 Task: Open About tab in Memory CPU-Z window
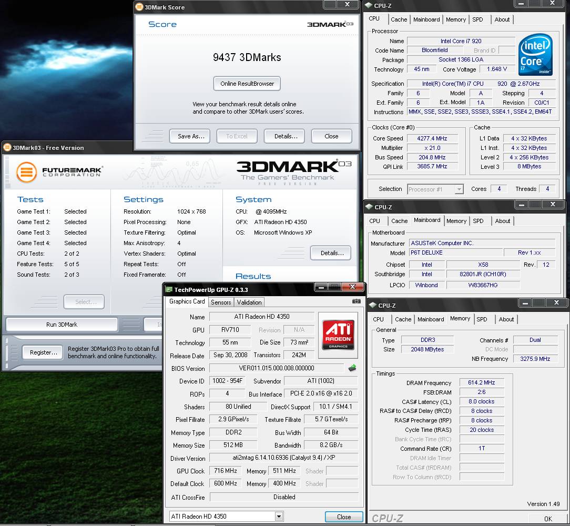coord(506,319)
